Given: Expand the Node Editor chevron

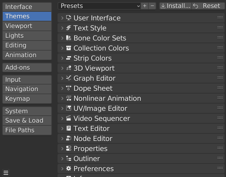Looking at the screenshot, I should point(62,139).
